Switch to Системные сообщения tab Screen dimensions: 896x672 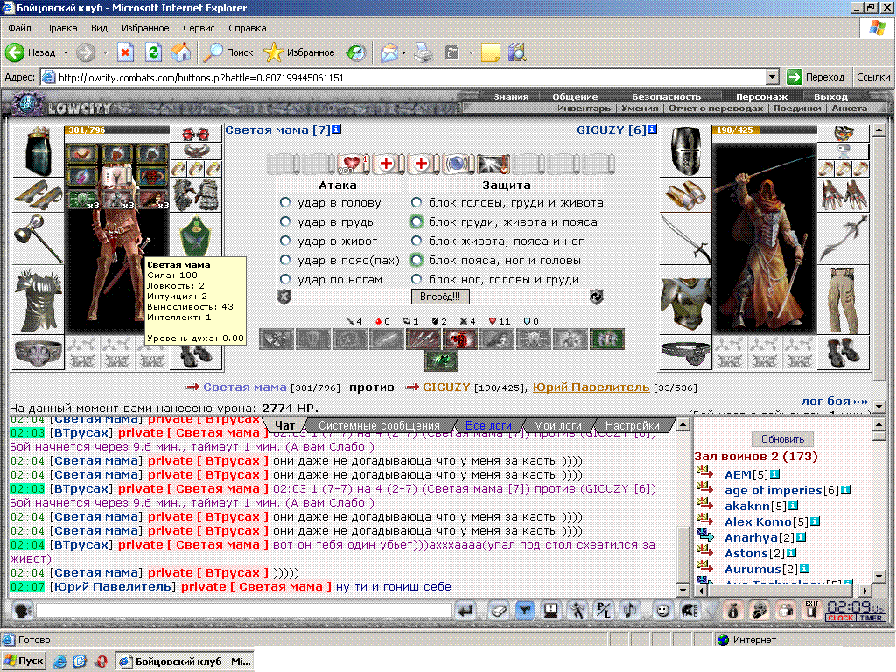click(x=380, y=426)
